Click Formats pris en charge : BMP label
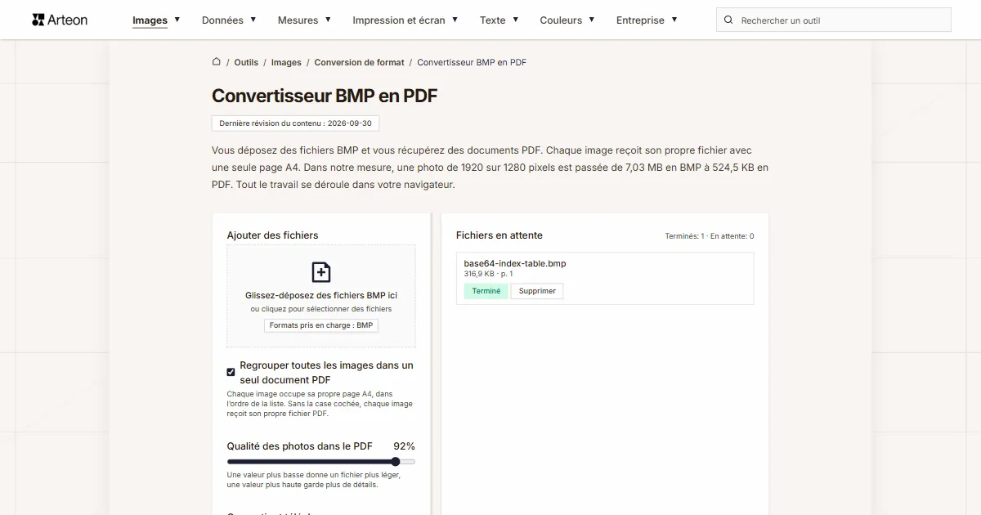The height and width of the screenshot is (515, 981). (x=321, y=325)
